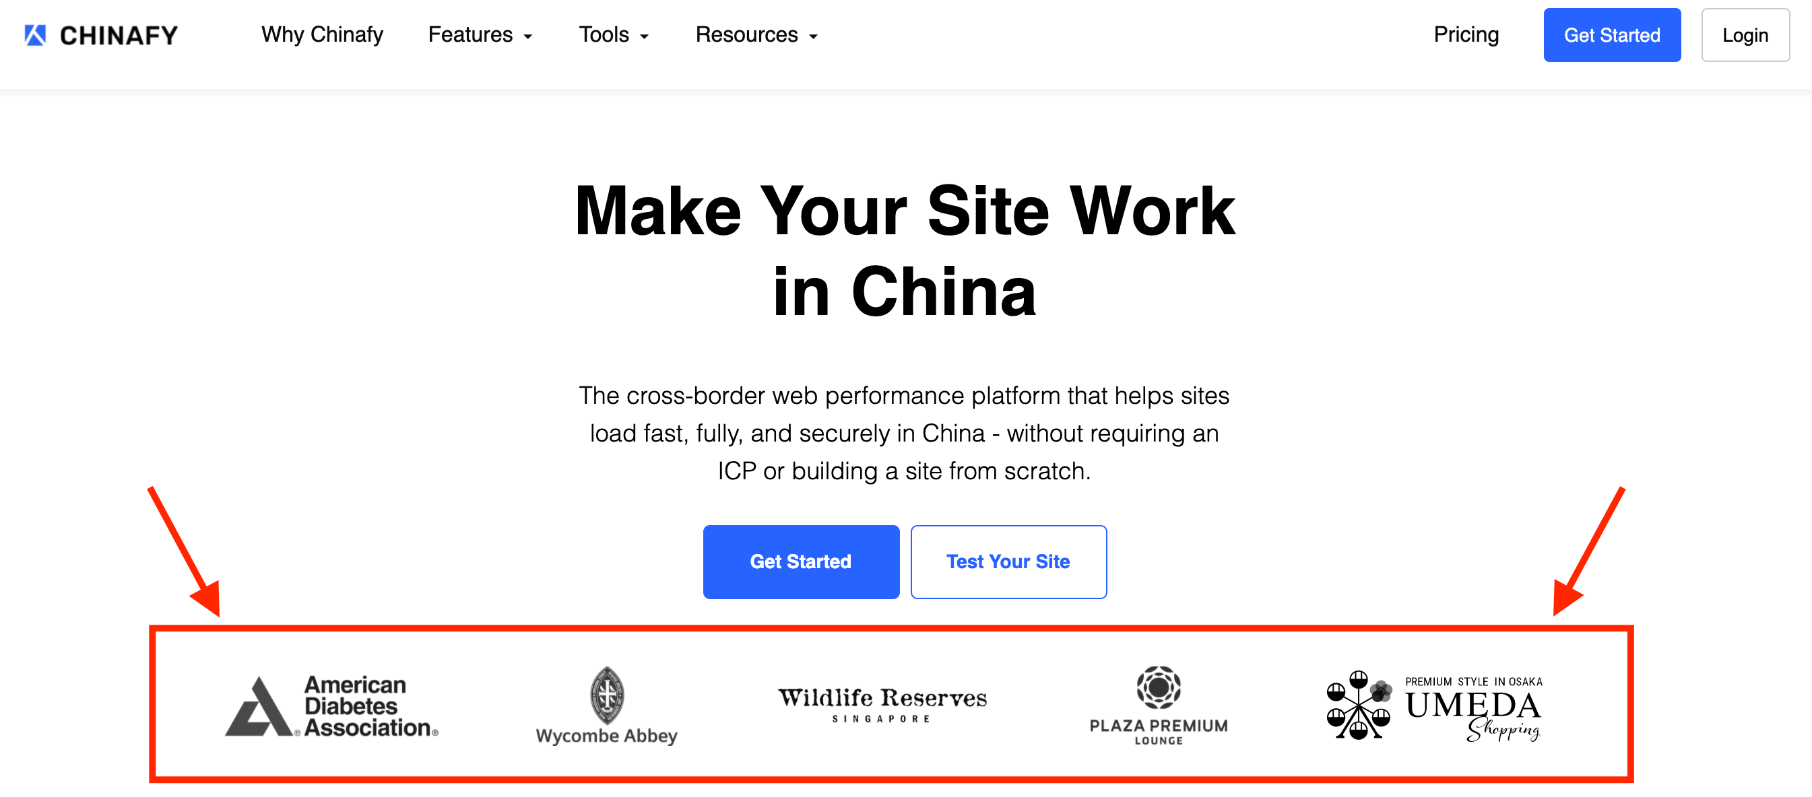Image resolution: width=1812 pixels, height=797 pixels.
Task: Click the Wildlife Reserves Singapore logo
Action: click(x=882, y=704)
